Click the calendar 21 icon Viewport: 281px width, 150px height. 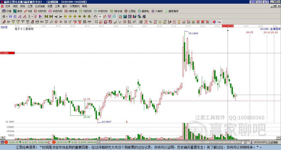[120, 17]
